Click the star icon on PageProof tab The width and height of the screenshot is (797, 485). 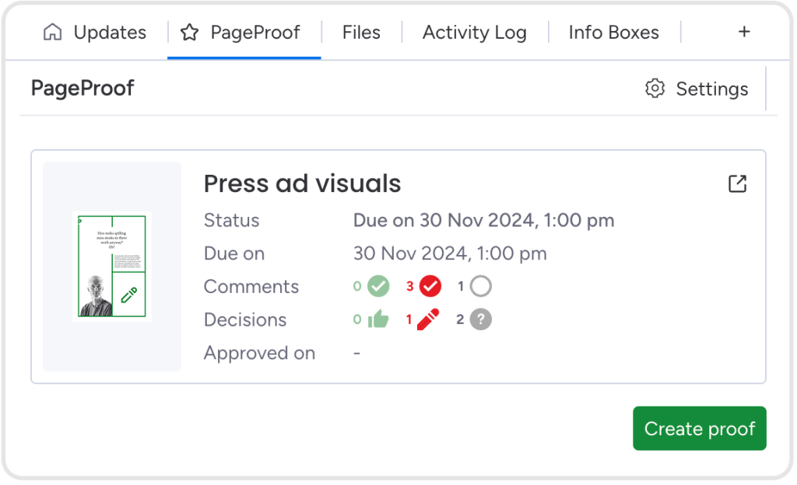[189, 33]
